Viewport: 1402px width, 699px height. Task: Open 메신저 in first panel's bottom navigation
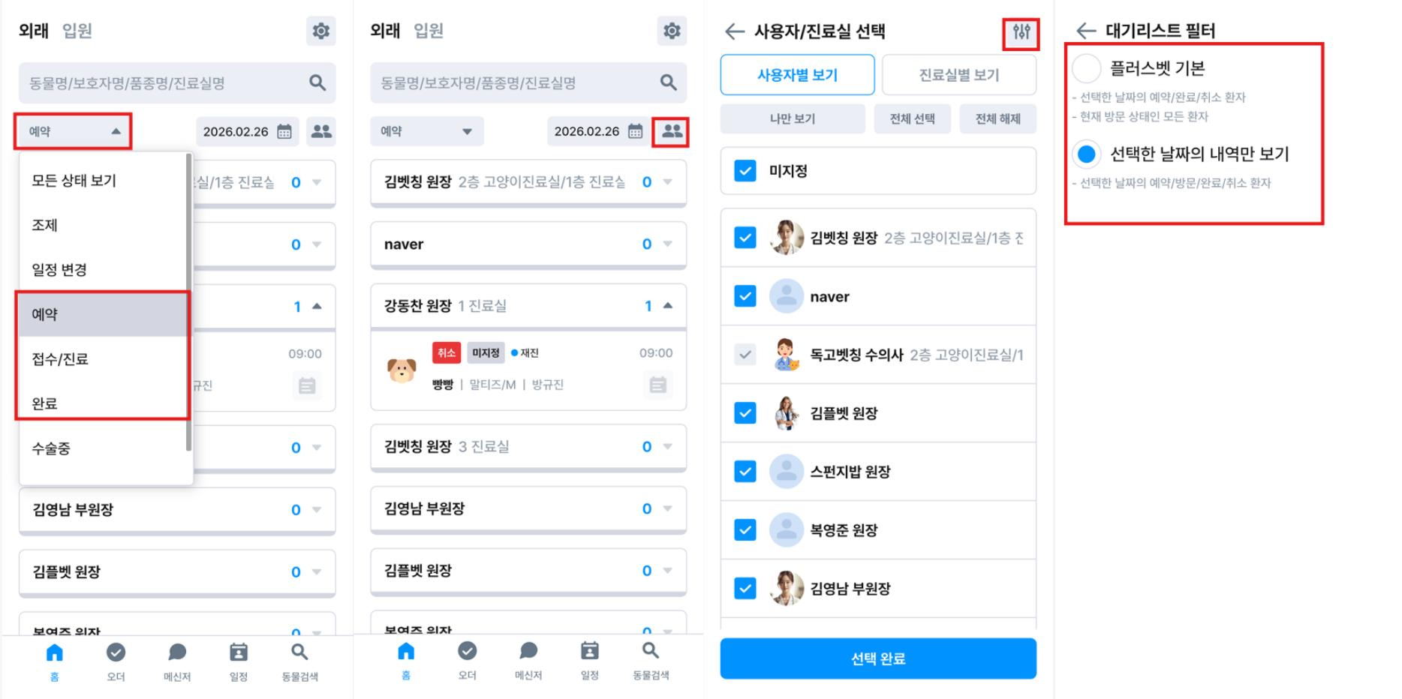click(x=177, y=661)
